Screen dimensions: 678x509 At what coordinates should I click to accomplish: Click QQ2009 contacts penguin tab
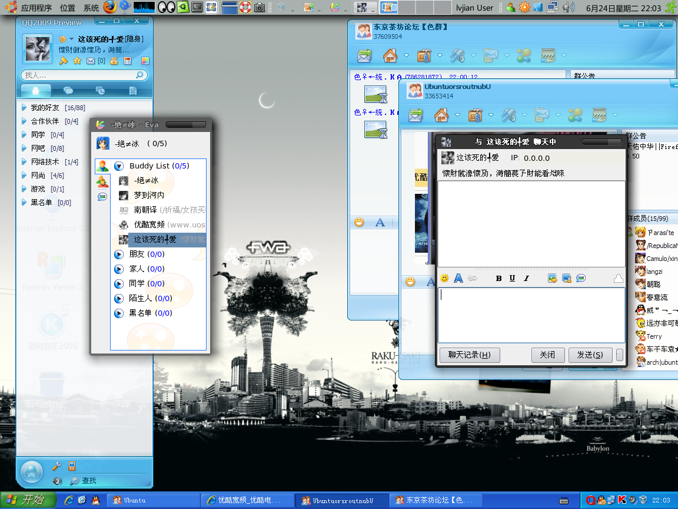point(35,91)
